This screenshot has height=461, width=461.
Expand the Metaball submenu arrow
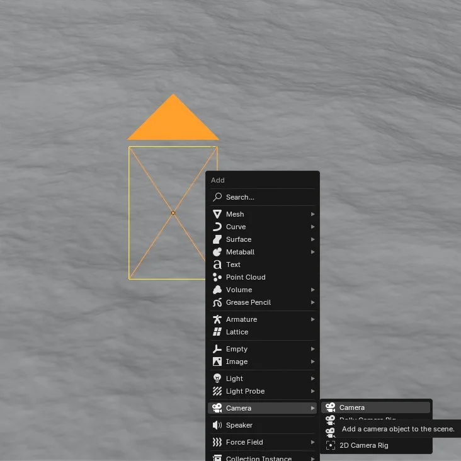point(313,252)
